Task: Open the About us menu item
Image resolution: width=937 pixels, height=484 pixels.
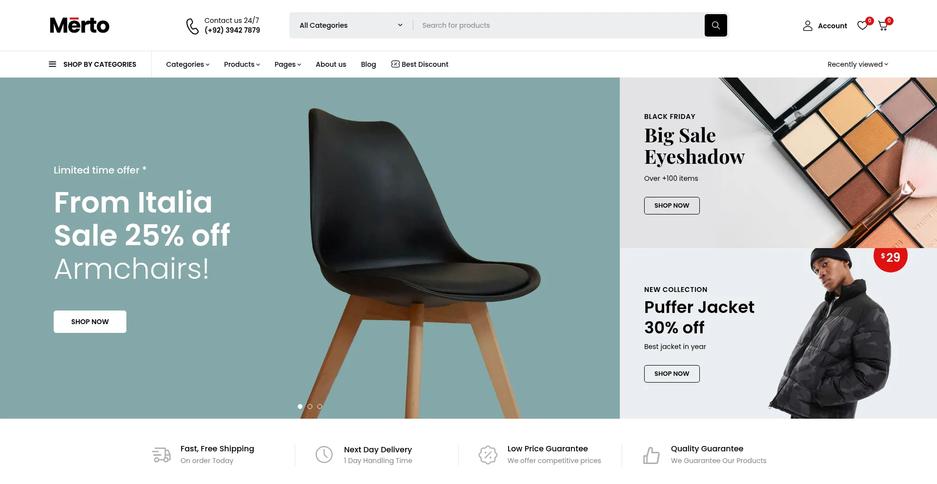Action: 331,64
